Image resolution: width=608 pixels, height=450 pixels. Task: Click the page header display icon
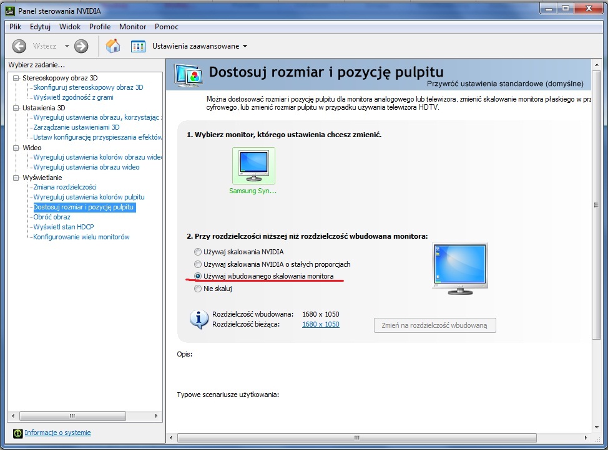pyautogui.click(x=189, y=75)
